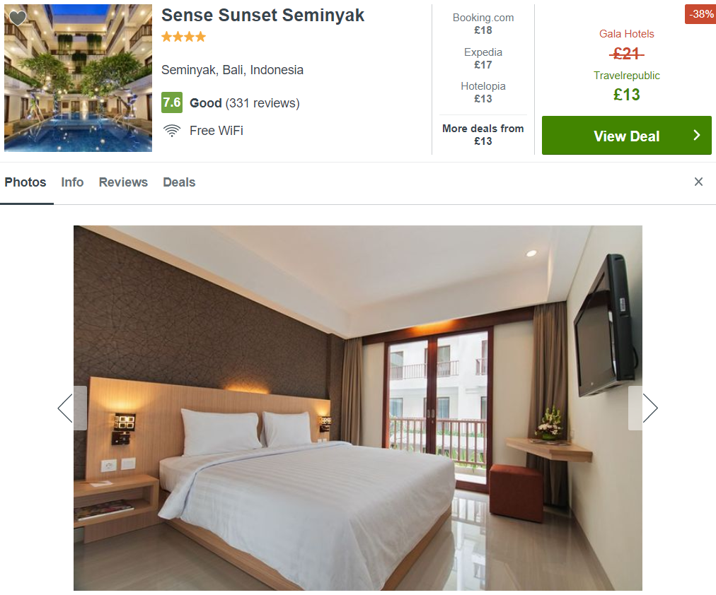Click the four-star rating icons
This screenshot has height=595, width=716.
click(x=183, y=37)
